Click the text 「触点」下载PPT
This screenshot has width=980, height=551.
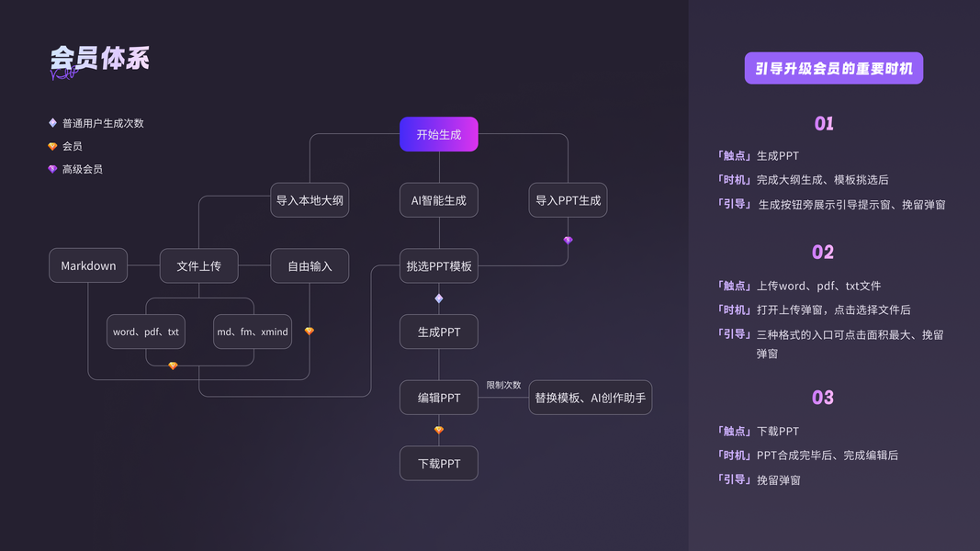point(759,431)
